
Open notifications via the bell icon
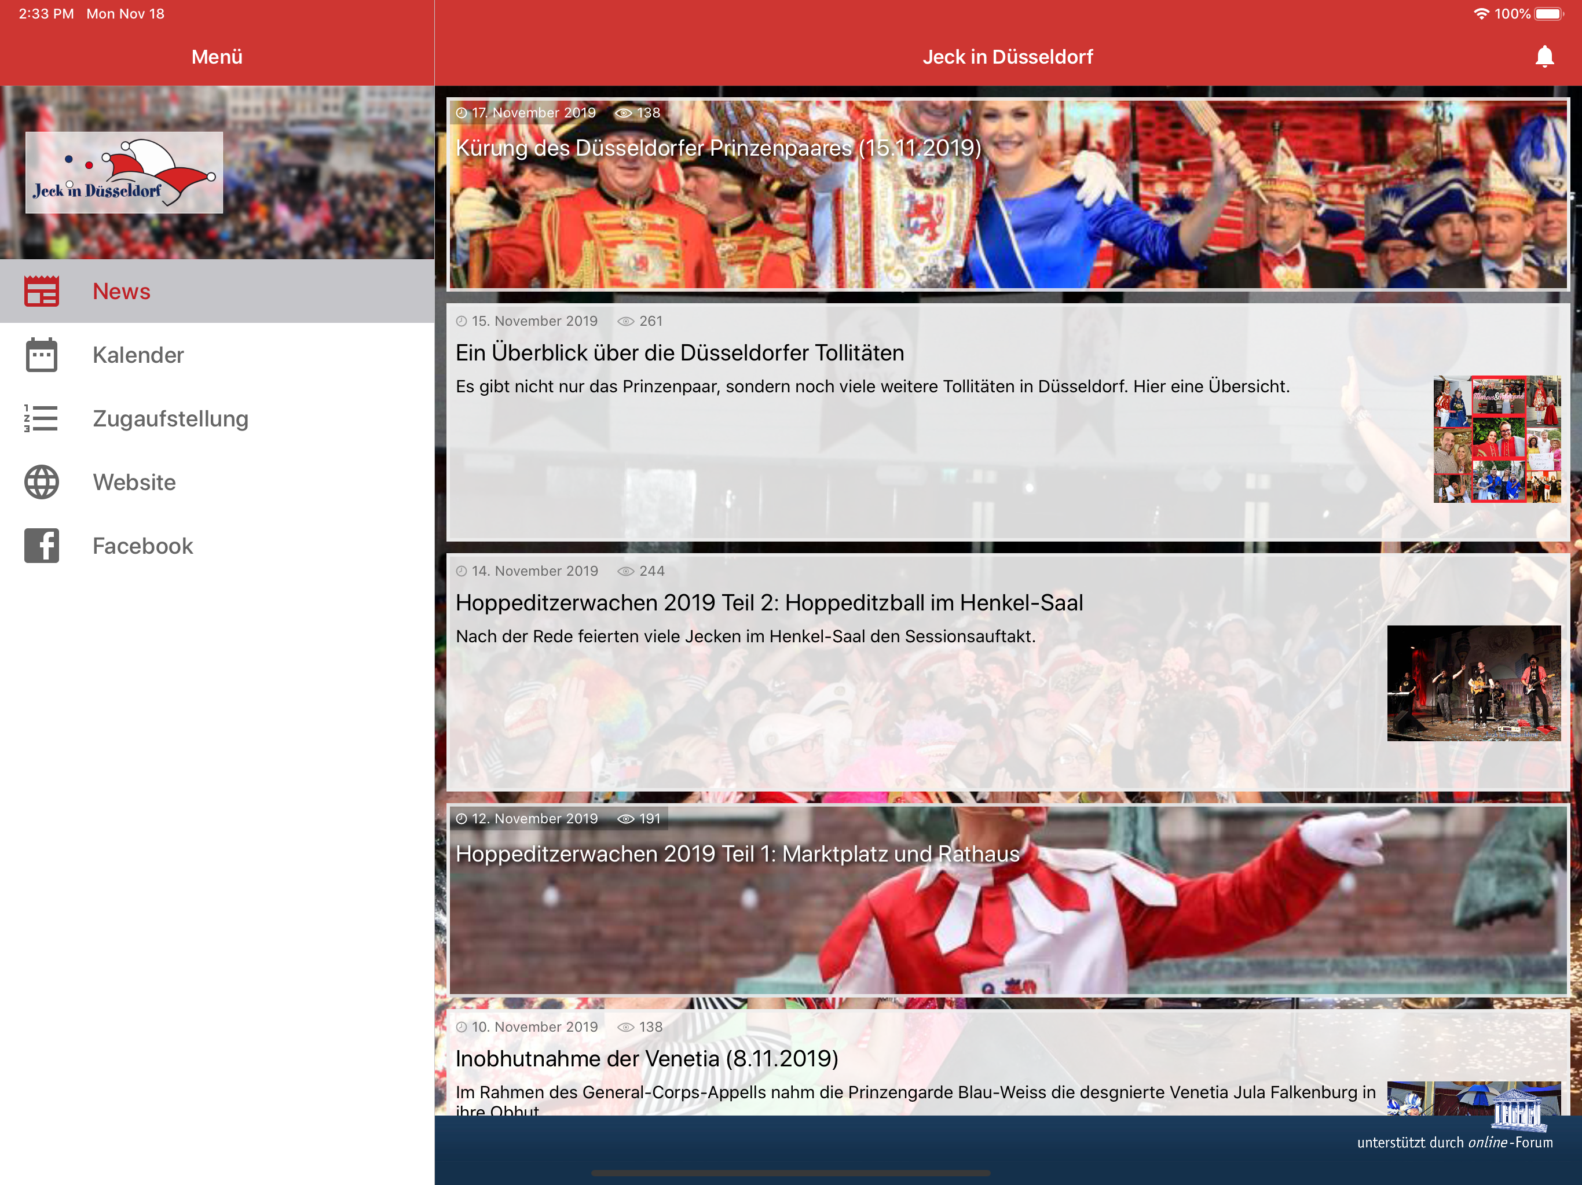(x=1544, y=57)
